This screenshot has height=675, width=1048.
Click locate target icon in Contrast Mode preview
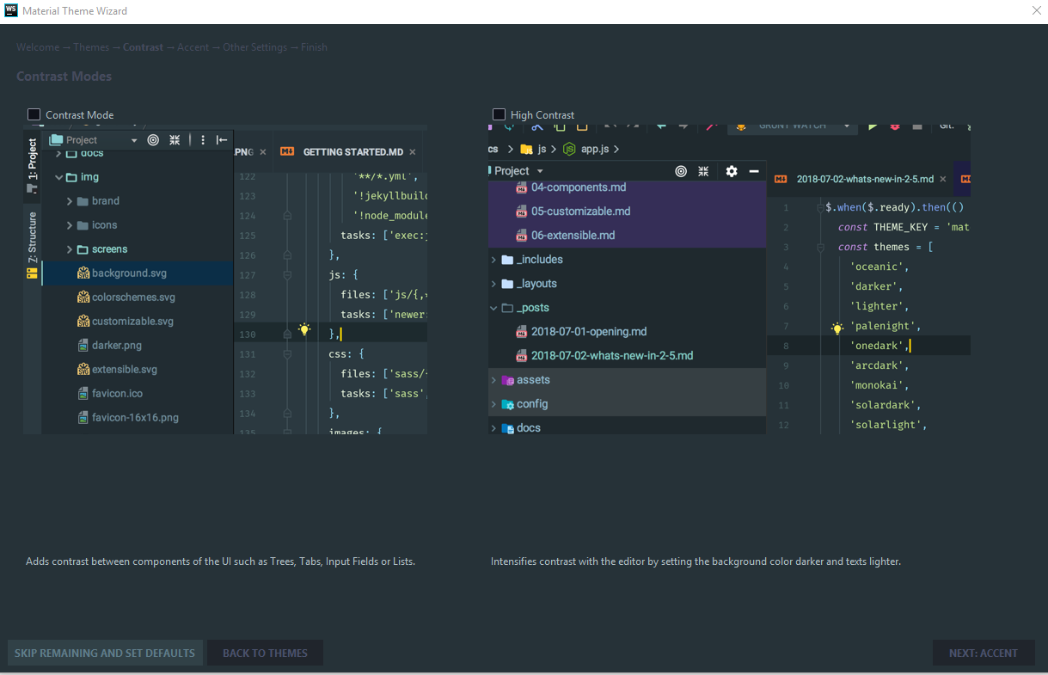[153, 139]
